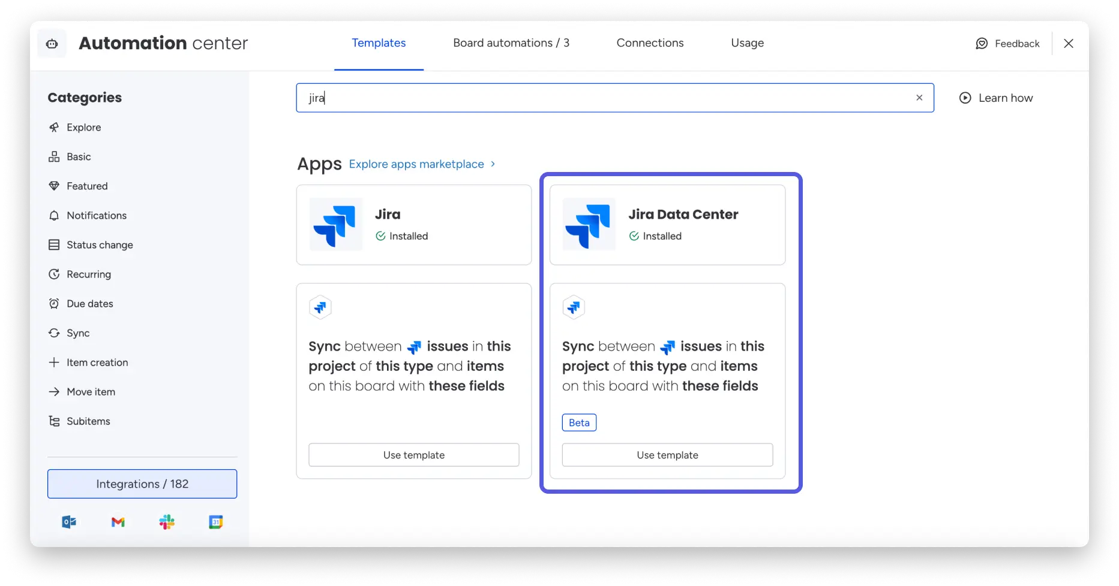Use template on the Jira sync recipe

click(414, 455)
